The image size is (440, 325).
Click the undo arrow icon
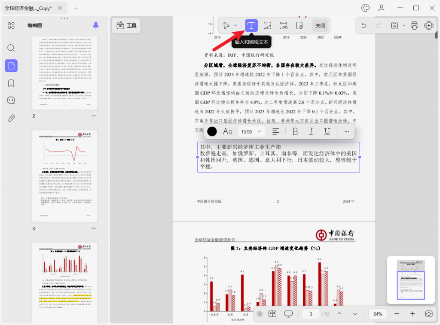pyautogui.click(x=364, y=26)
